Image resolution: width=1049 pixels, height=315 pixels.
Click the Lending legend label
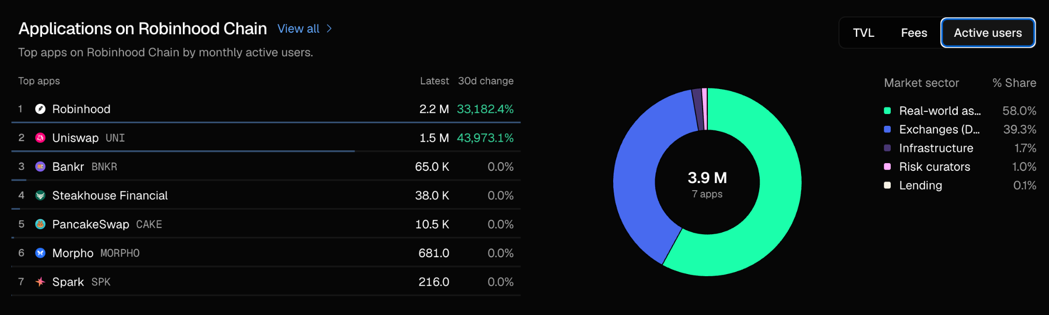[x=920, y=186]
